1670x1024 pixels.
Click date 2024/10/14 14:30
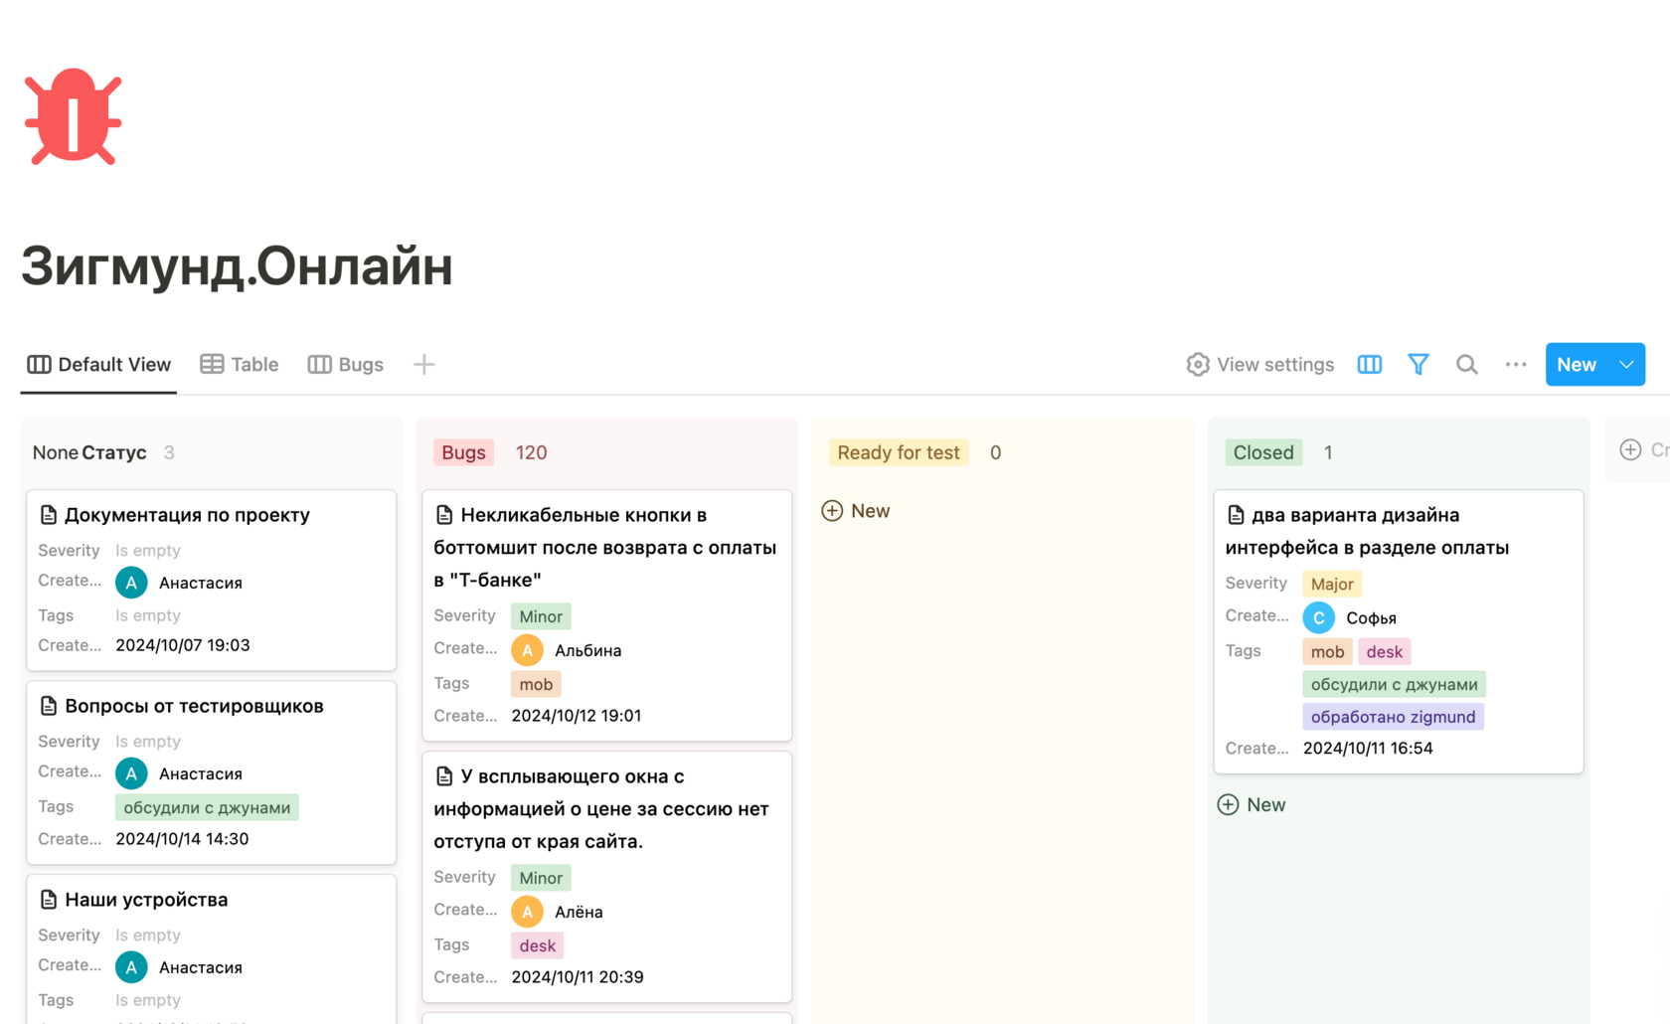pos(182,839)
